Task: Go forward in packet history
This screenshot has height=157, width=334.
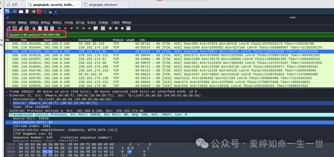Action: [x=71, y=28]
